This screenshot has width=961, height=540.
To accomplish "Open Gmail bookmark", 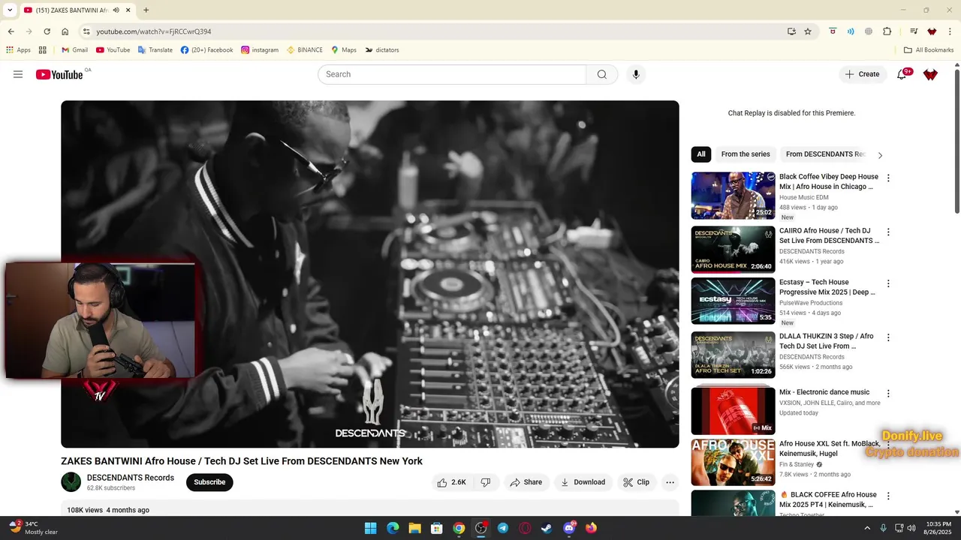I will [x=74, y=50].
